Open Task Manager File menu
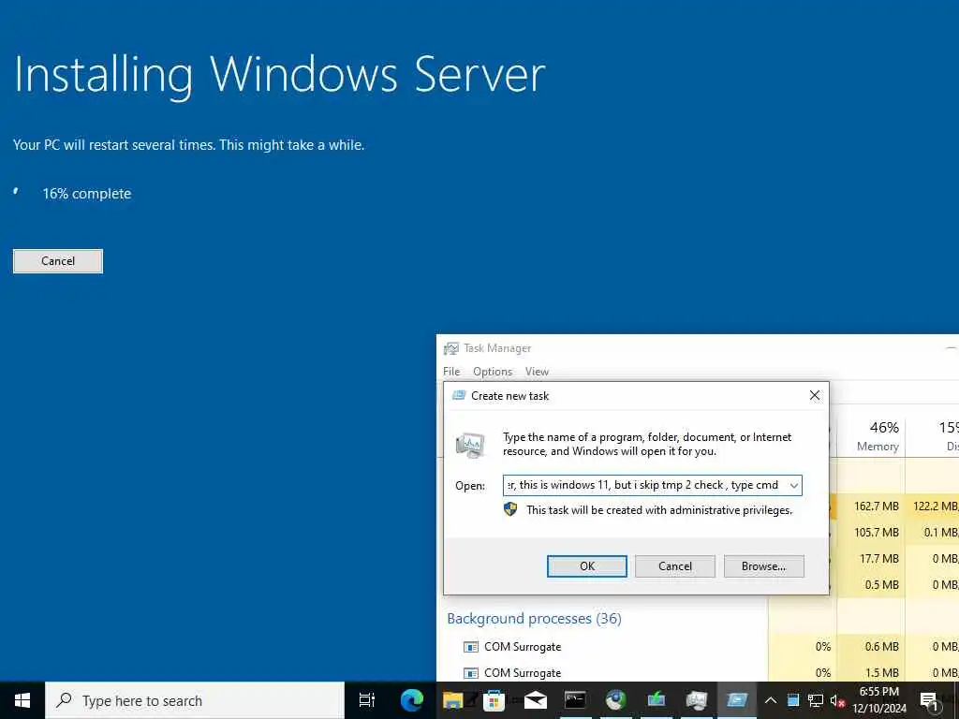The image size is (959, 719). [x=451, y=371]
